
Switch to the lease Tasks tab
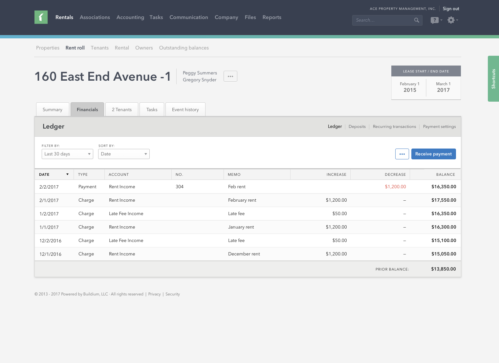coord(152,110)
